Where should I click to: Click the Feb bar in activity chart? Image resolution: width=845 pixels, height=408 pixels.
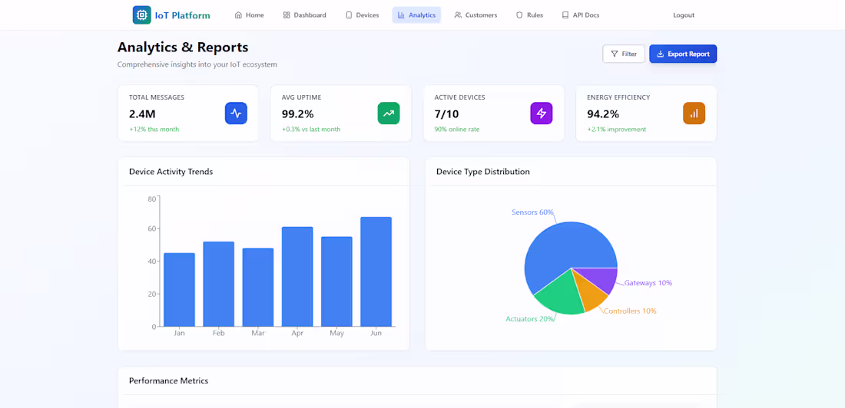click(x=219, y=285)
